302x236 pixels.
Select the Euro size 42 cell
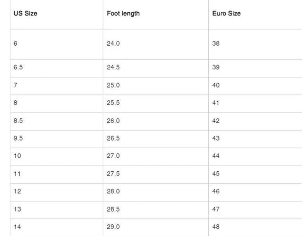tap(216, 121)
